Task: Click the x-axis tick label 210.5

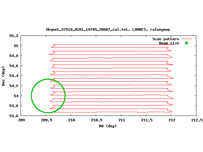Action: coord(97,120)
